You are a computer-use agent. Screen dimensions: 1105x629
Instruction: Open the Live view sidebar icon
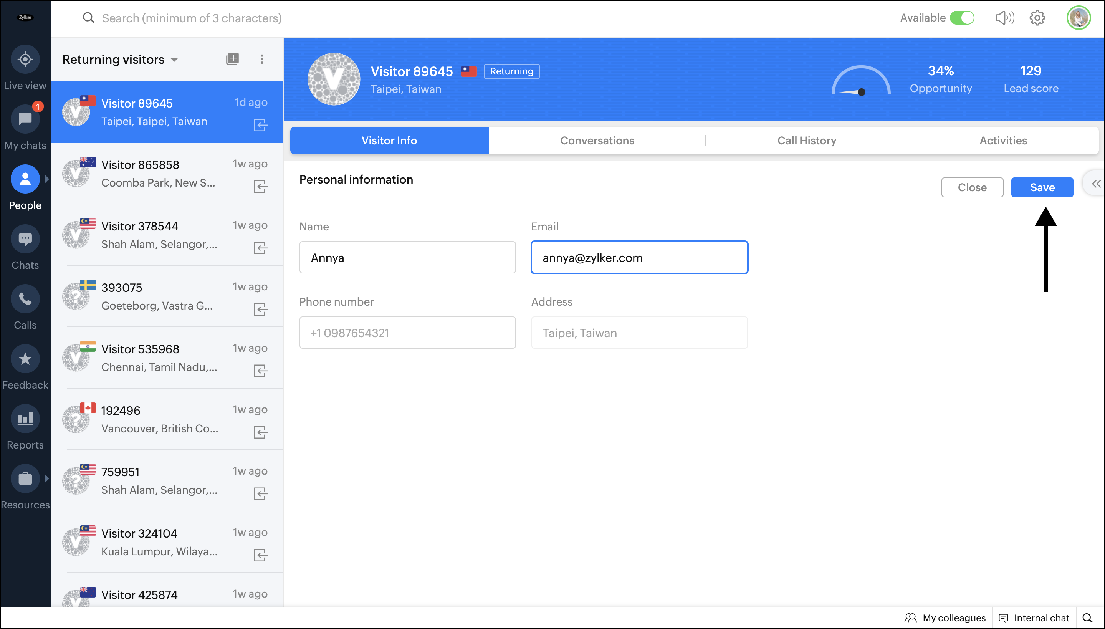[25, 59]
